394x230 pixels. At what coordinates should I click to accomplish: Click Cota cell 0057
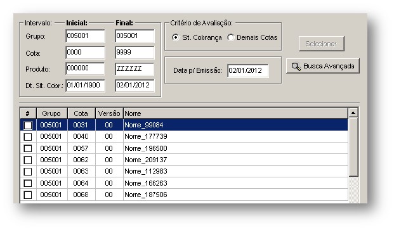pos(81,148)
